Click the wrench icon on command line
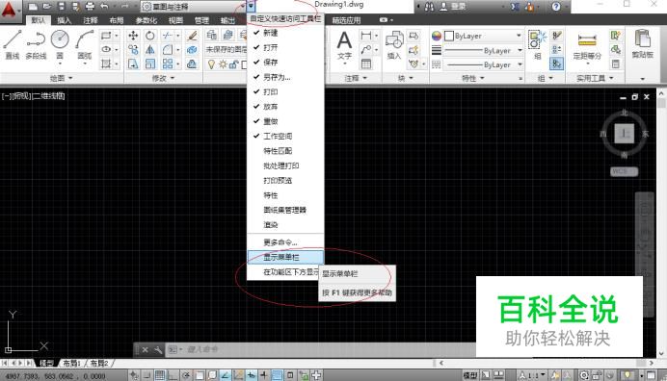667x381 pixels. [x=158, y=350]
